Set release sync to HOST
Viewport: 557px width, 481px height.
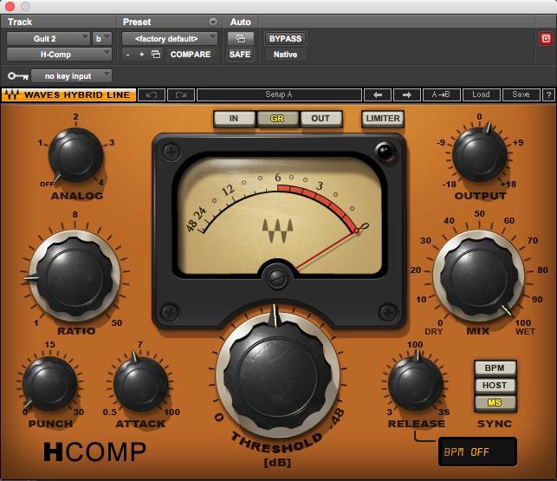495,386
